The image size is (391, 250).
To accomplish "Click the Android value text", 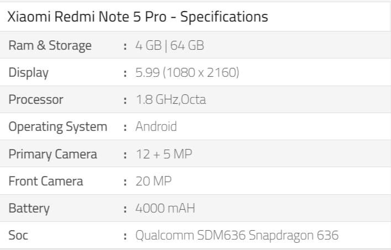I will pos(156,126).
